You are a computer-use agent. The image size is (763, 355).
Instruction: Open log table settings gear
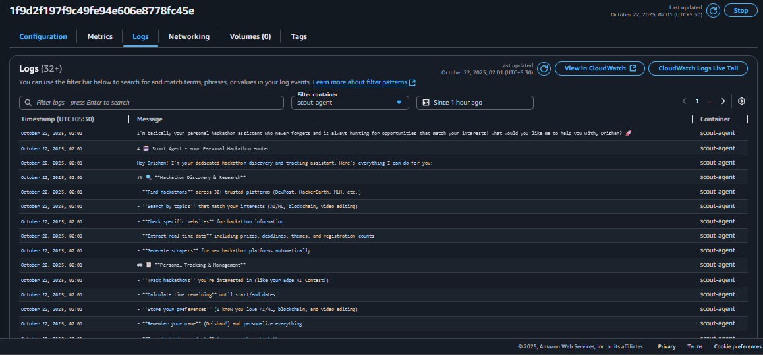742,101
